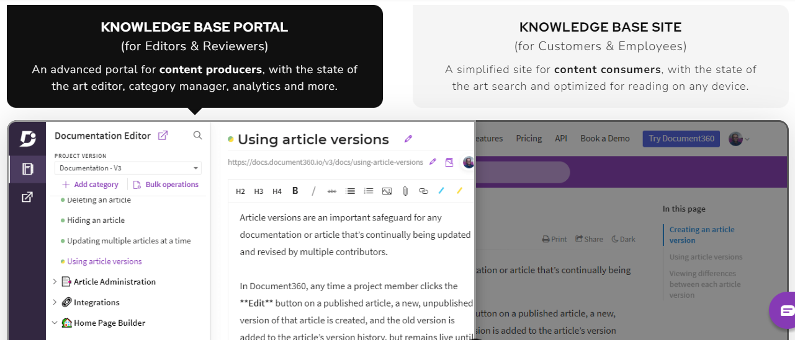Apply H4 heading format
Screen dimensions: 795x340
pyautogui.click(x=277, y=191)
